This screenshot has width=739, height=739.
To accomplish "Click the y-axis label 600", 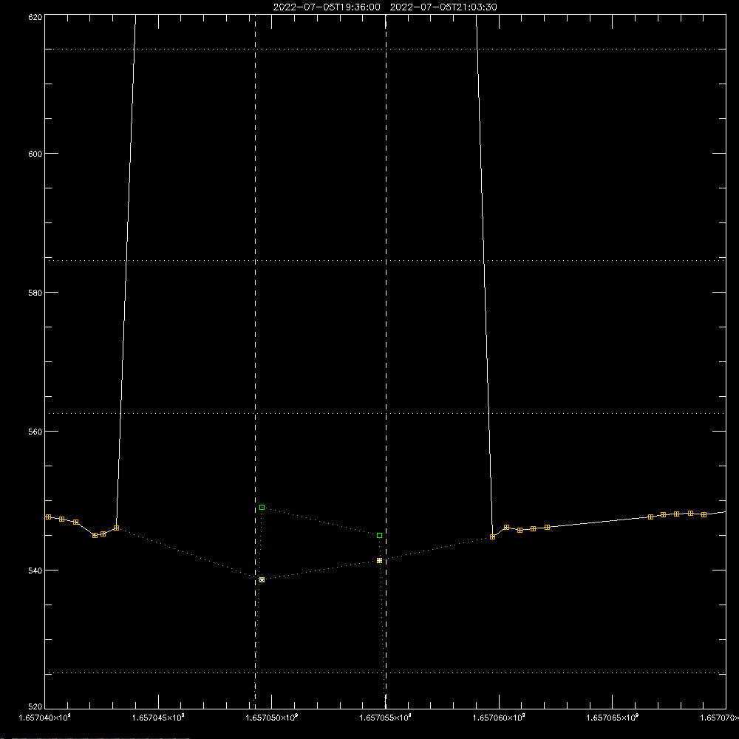I will [x=35, y=154].
